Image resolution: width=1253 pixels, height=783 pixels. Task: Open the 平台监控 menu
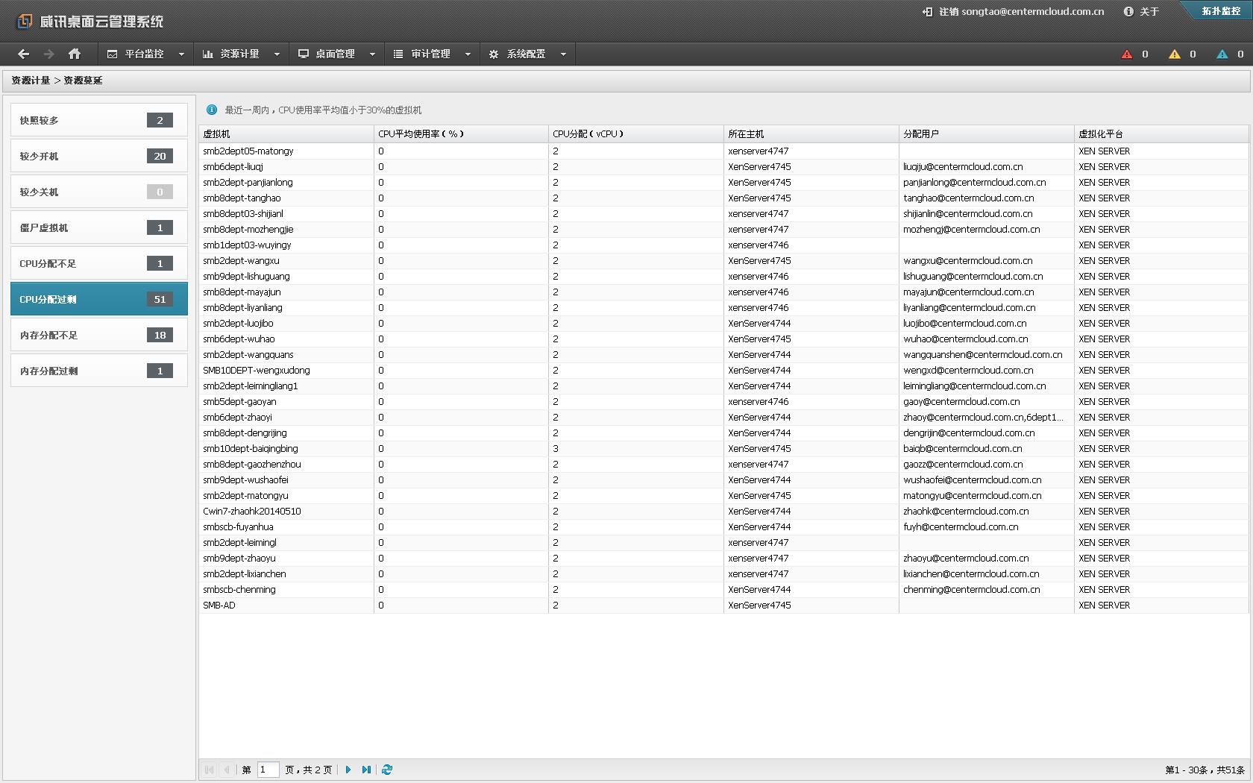145,54
